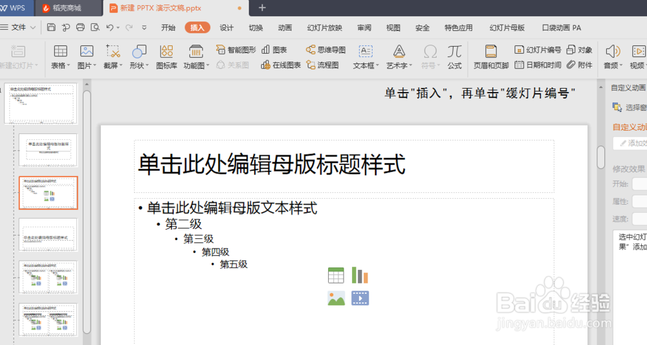Switch to the 切换 ribbon tab

click(x=256, y=28)
